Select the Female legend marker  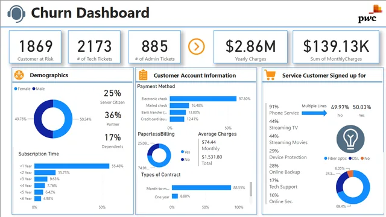[x=16, y=89]
